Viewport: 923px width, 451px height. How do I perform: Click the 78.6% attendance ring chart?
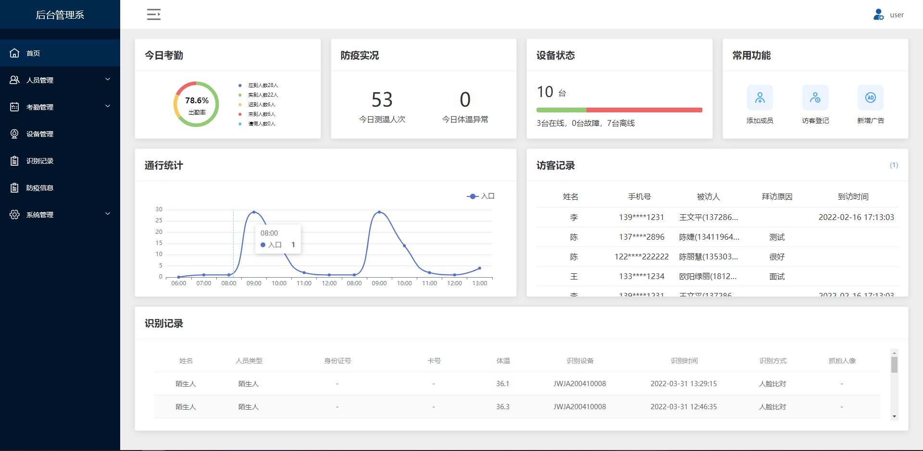tap(196, 104)
